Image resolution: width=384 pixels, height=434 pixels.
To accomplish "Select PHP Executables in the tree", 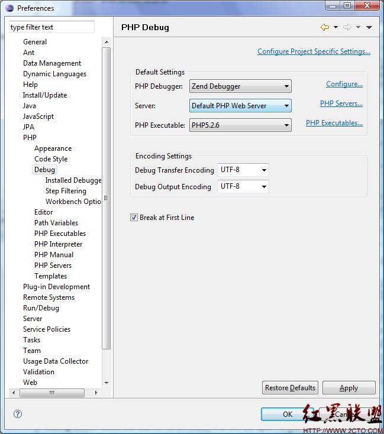I will (x=60, y=234).
